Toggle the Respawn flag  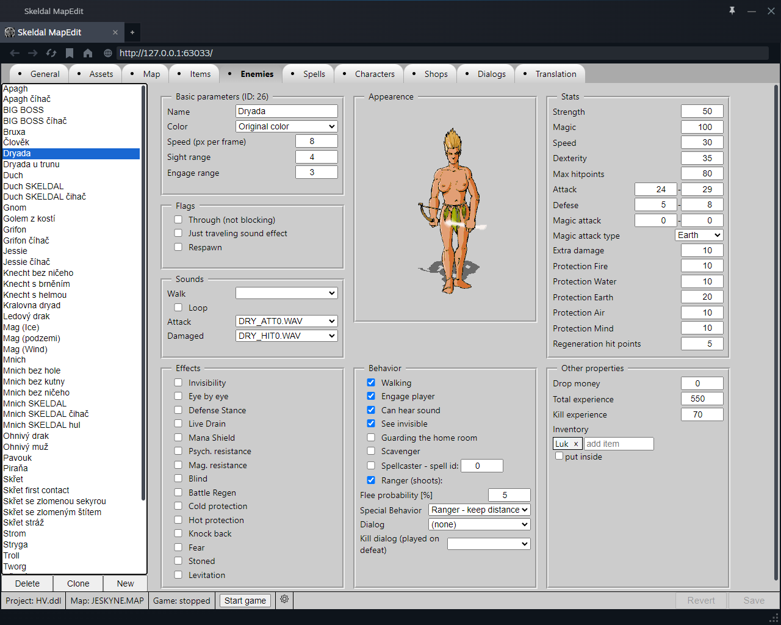coord(178,247)
